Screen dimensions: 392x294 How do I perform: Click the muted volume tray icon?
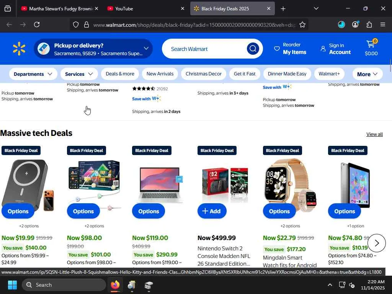[x=352, y=285]
